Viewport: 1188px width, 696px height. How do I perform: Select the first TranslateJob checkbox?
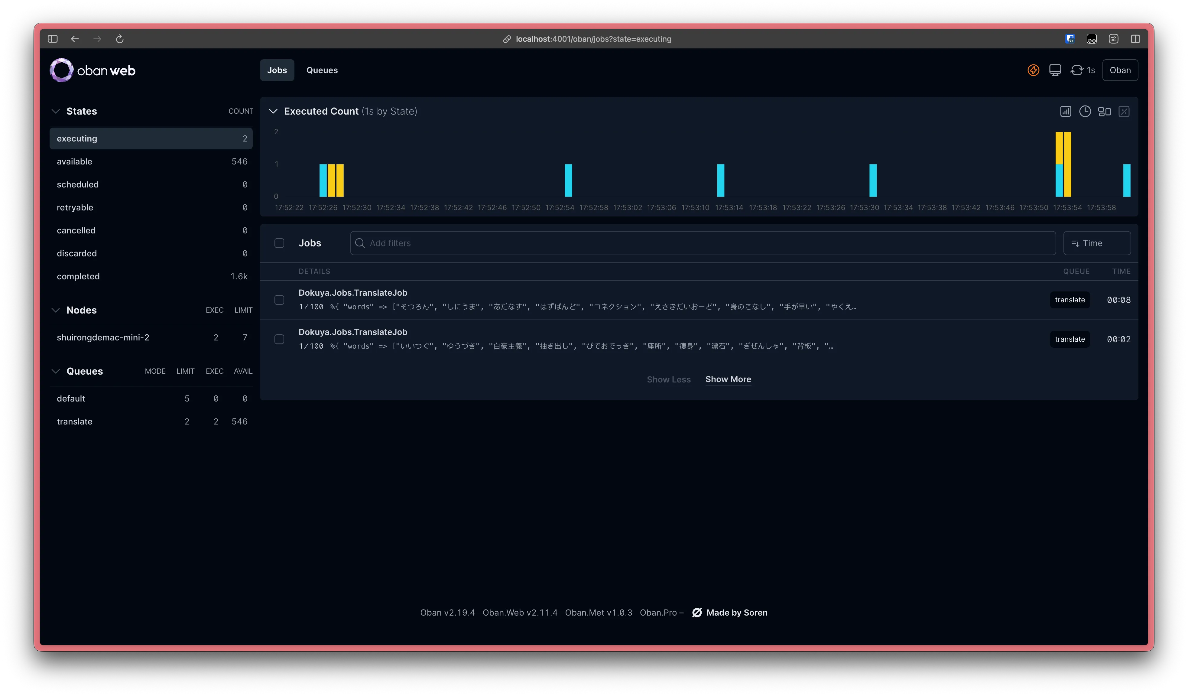coord(279,300)
